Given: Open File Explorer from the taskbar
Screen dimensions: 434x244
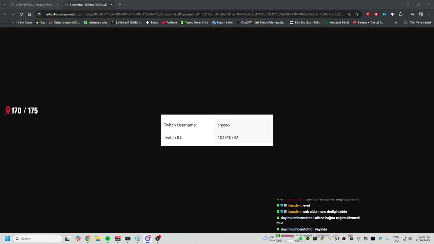Looking at the screenshot, I should [98, 239].
